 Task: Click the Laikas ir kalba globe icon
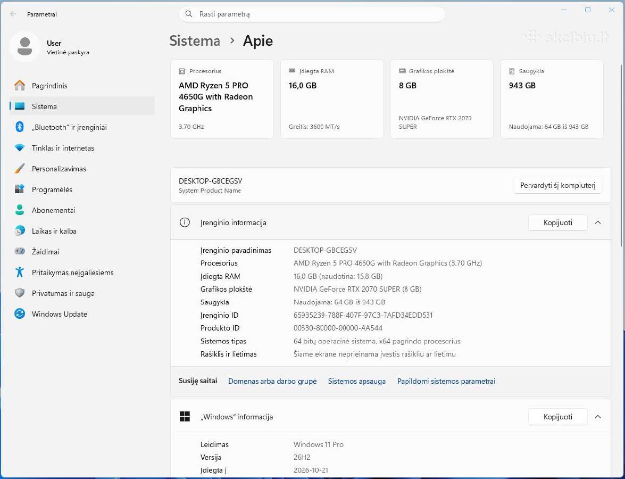(20, 231)
